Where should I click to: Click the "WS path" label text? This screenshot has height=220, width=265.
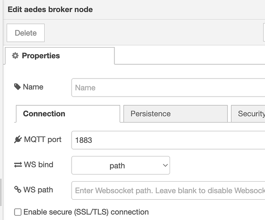(38, 190)
